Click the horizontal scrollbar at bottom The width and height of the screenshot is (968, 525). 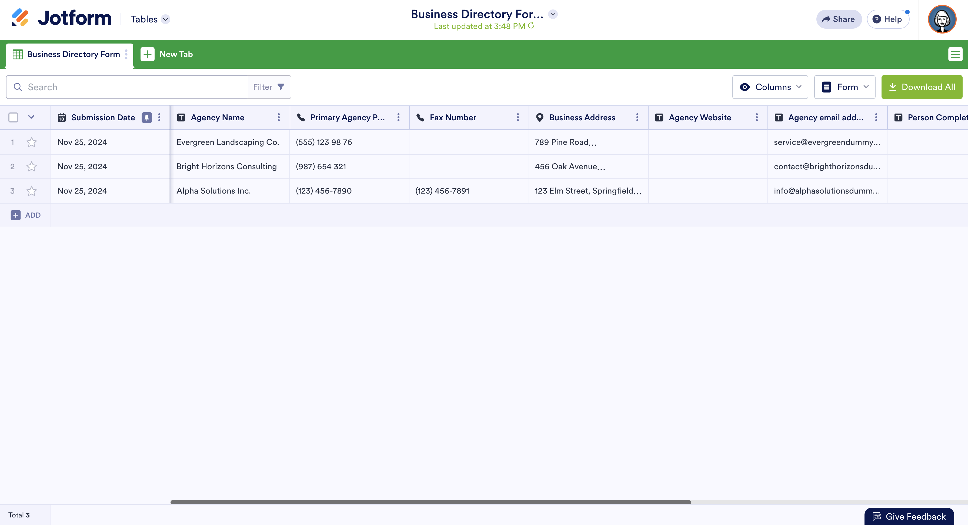pyautogui.click(x=430, y=502)
